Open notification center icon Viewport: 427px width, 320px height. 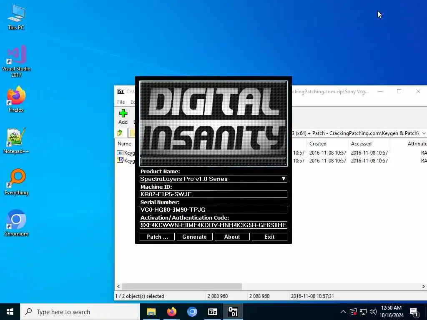tap(414, 312)
